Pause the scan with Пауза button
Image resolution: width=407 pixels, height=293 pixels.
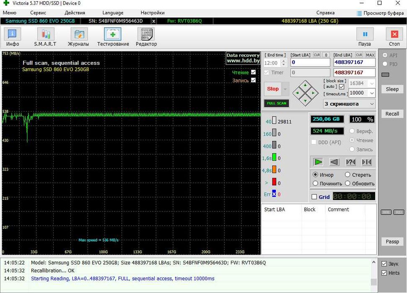point(365,37)
